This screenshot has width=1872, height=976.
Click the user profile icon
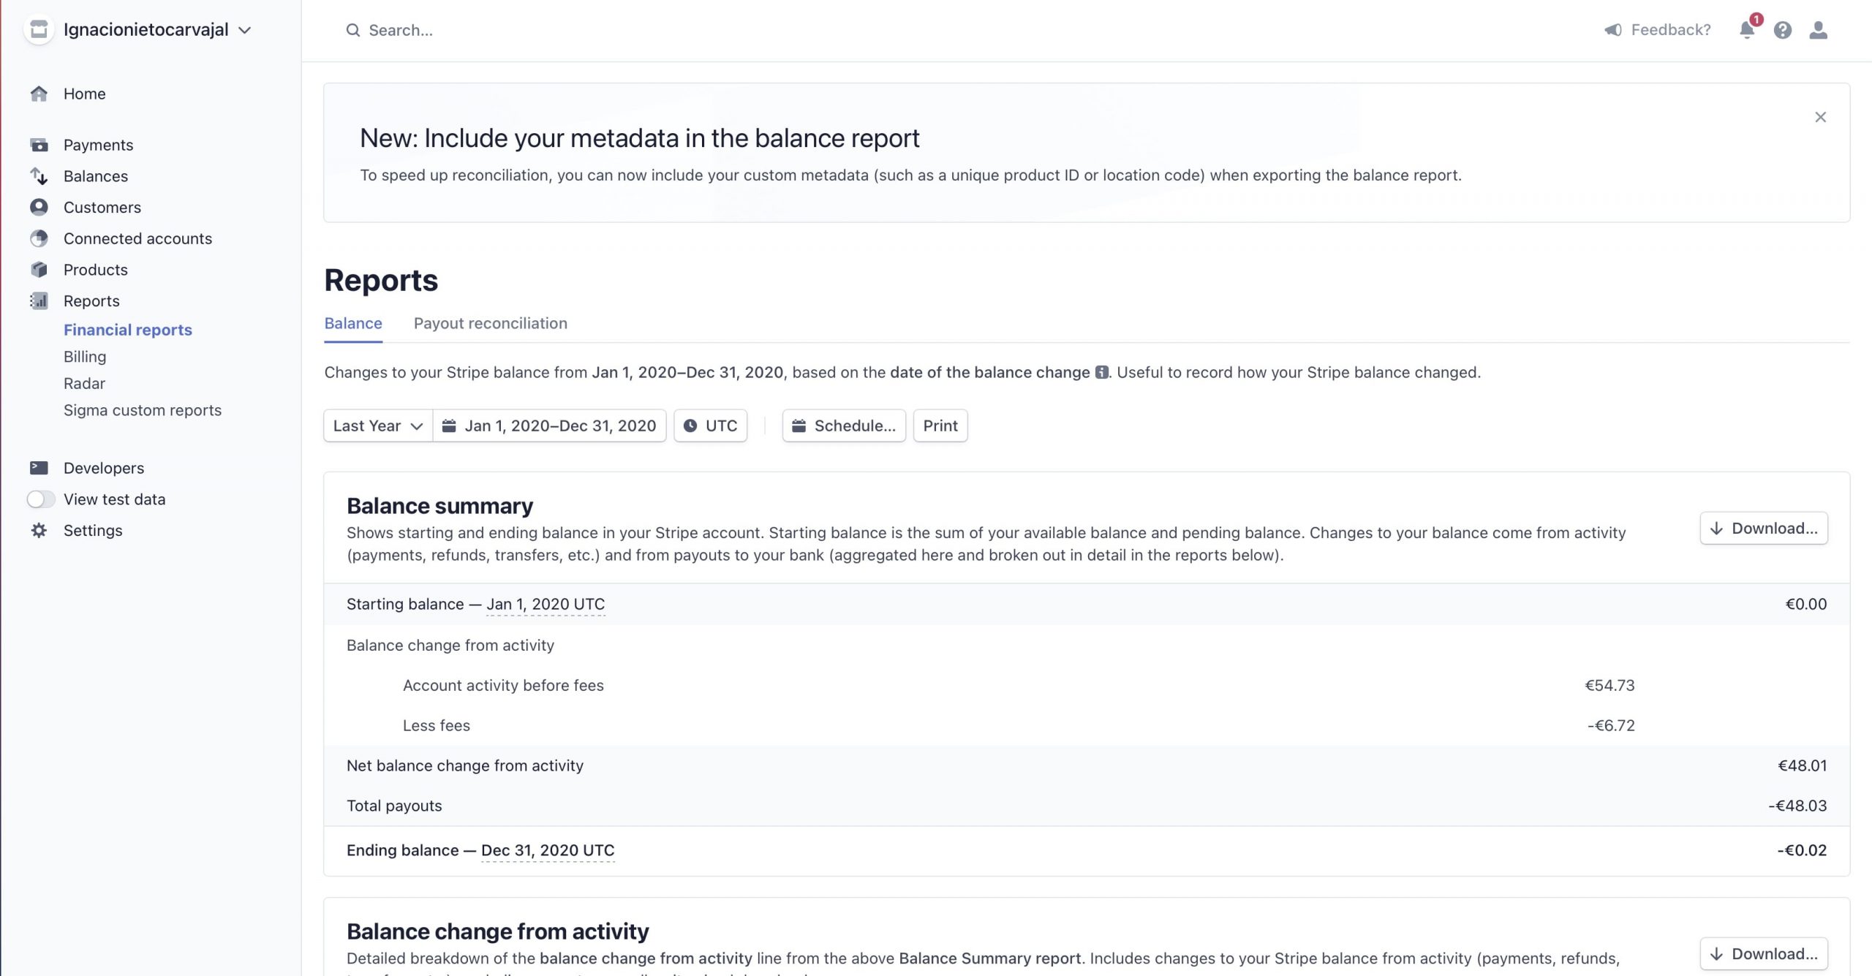[x=1818, y=30]
